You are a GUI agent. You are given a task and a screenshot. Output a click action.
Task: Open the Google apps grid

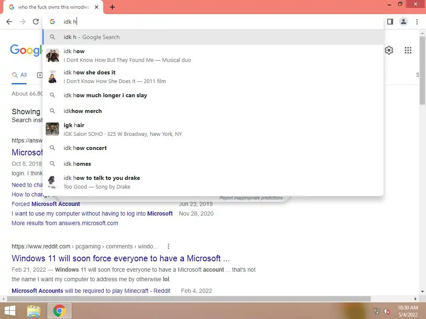[x=408, y=50]
